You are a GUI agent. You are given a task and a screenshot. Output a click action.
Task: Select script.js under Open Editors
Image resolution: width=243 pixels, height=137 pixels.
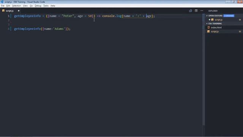[219, 20]
